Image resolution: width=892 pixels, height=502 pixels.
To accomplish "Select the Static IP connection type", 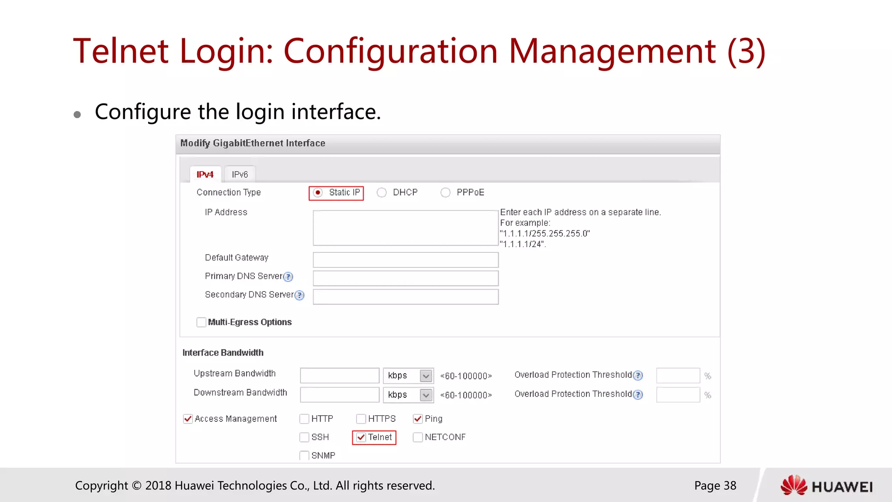I will [318, 193].
